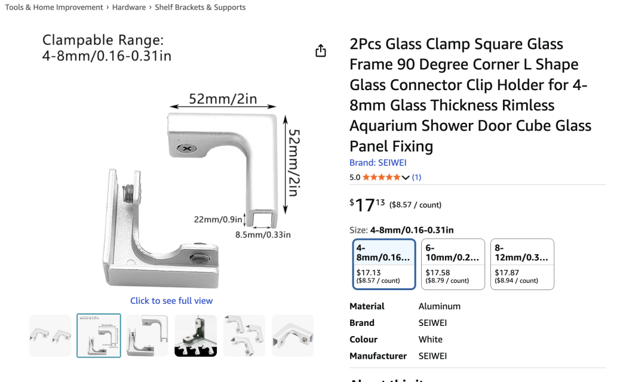Select the dimensions diagram thumbnail

tap(99, 335)
